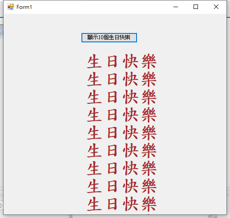Click the second 生日快樂 line
This screenshot has height=218, width=230.
tap(121, 79)
